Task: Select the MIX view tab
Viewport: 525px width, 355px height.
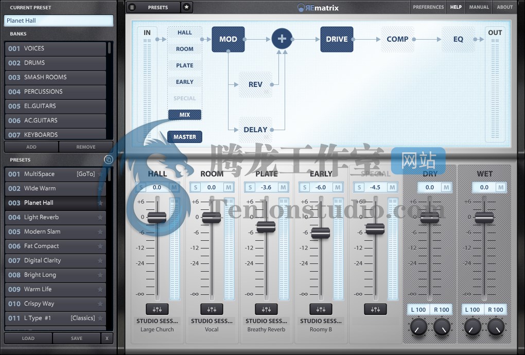Action: [184, 114]
